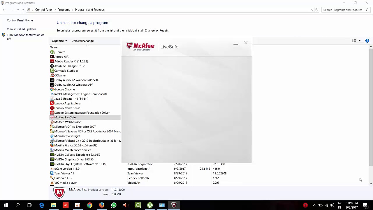Click the Cedrick Collomb publisher cell
373x210 pixels.
138,178
